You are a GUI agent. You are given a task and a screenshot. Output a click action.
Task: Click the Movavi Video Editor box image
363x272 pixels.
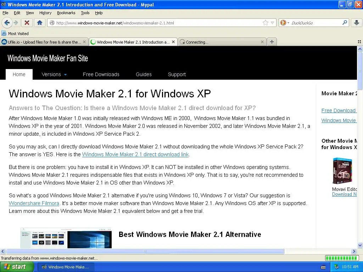point(342,171)
